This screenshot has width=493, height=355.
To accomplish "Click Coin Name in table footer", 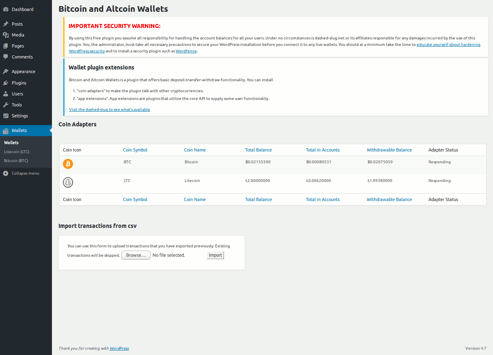I will click(195, 199).
